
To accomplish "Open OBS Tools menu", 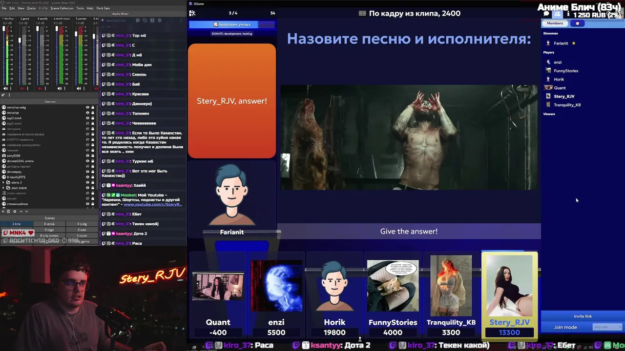I will coord(80,8).
